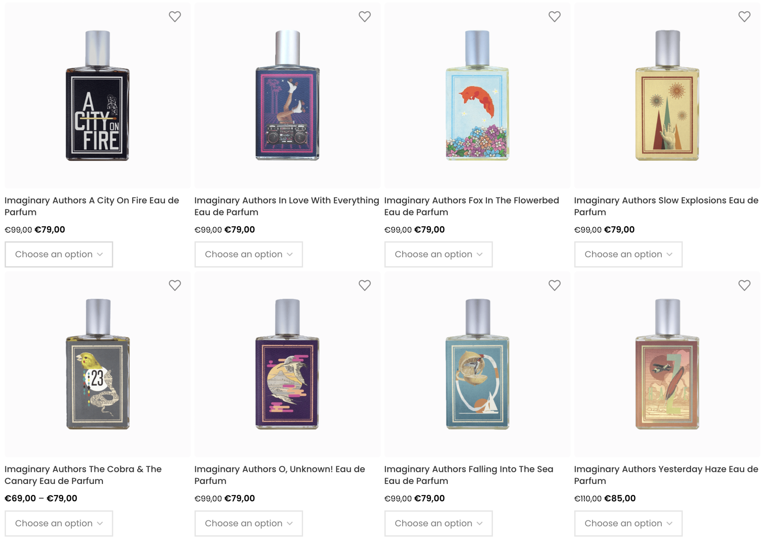This screenshot has width=766, height=540.
Task: Select option dropdown under Slow Explosions
Action: 628,254
